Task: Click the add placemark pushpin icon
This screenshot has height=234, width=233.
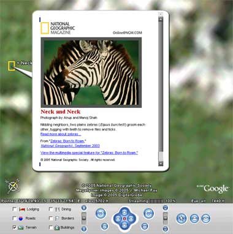Action: (x=181, y=219)
